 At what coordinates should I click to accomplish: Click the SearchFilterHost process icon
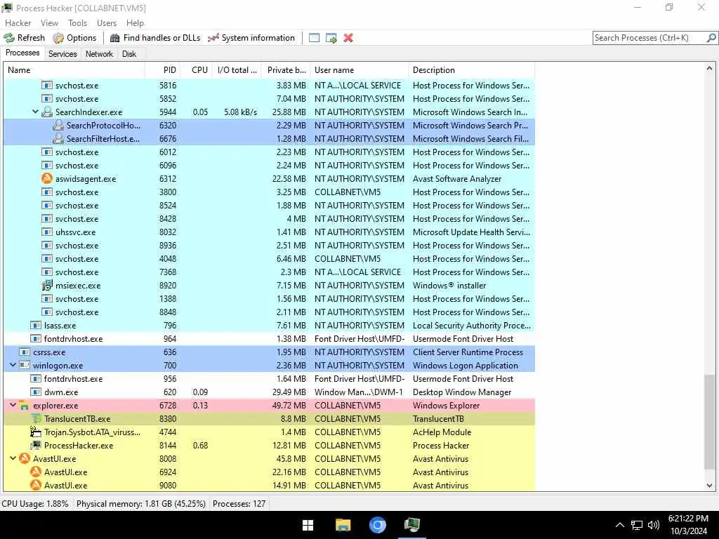tap(58, 138)
